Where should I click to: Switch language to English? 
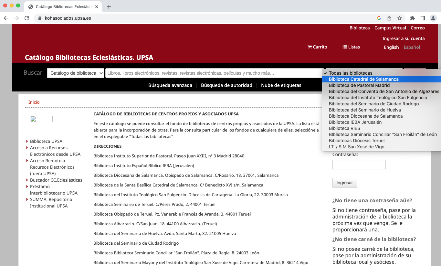(391, 47)
